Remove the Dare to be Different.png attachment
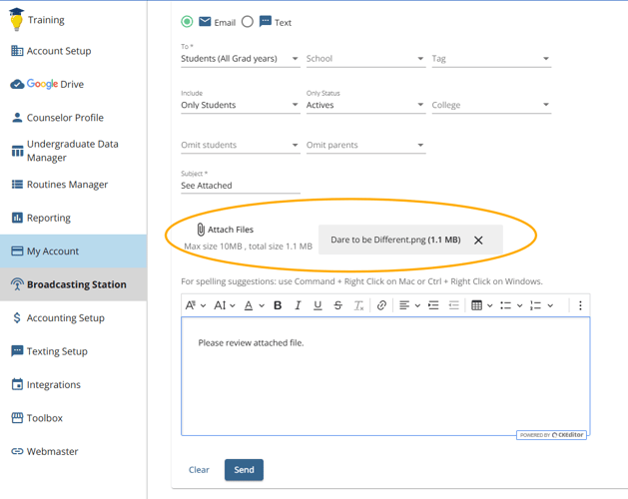Image resolution: width=628 pixels, height=499 pixels. tap(478, 241)
